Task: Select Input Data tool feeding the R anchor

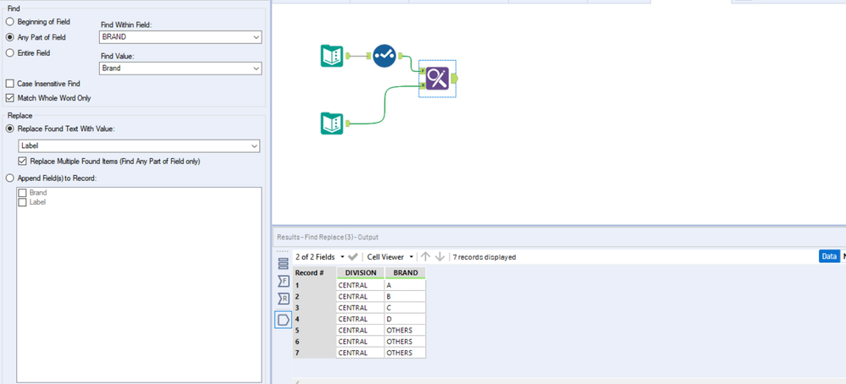Action: pos(332,123)
